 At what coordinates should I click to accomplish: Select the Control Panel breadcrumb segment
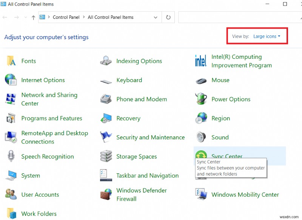click(66, 17)
